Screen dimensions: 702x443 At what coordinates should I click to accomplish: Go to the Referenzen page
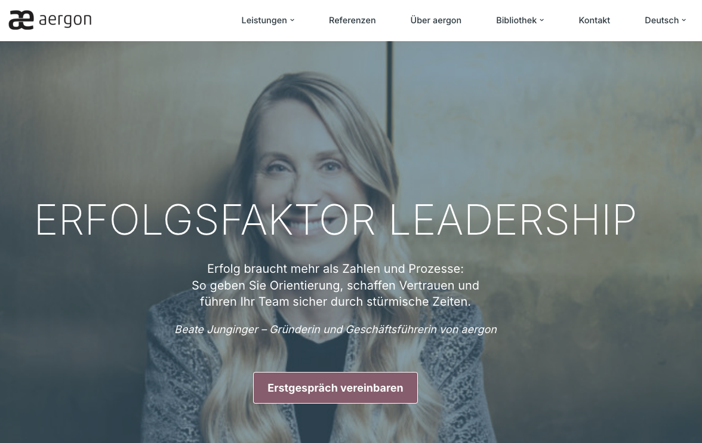tap(352, 20)
